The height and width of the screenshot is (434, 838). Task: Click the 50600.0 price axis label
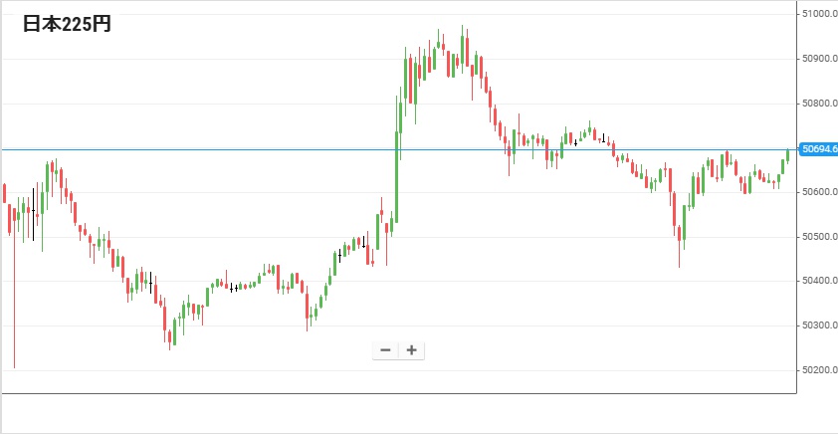(x=818, y=192)
